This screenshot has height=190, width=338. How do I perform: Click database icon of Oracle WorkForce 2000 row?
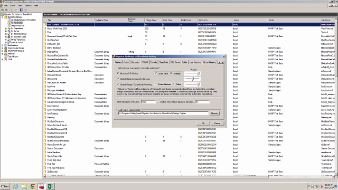click(45, 28)
